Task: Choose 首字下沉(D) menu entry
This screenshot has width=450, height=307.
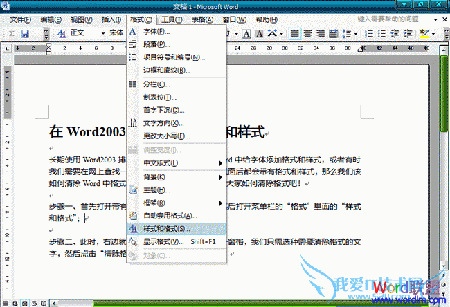Action: pos(177,110)
